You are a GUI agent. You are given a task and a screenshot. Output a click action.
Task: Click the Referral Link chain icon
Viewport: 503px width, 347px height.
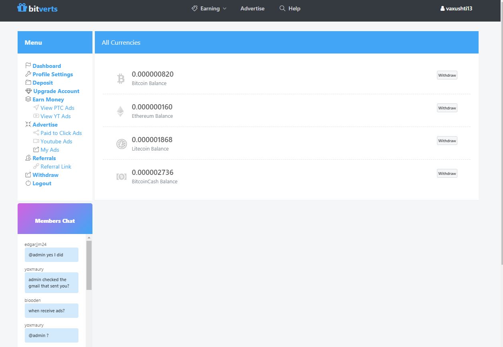[x=36, y=167]
